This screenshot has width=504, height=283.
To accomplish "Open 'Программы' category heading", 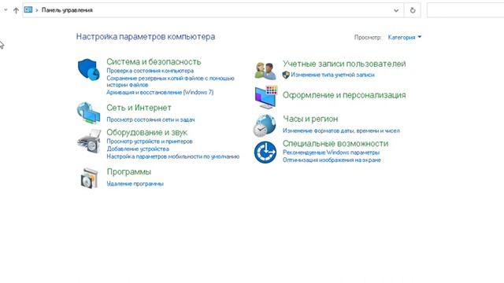I will click(129, 171).
